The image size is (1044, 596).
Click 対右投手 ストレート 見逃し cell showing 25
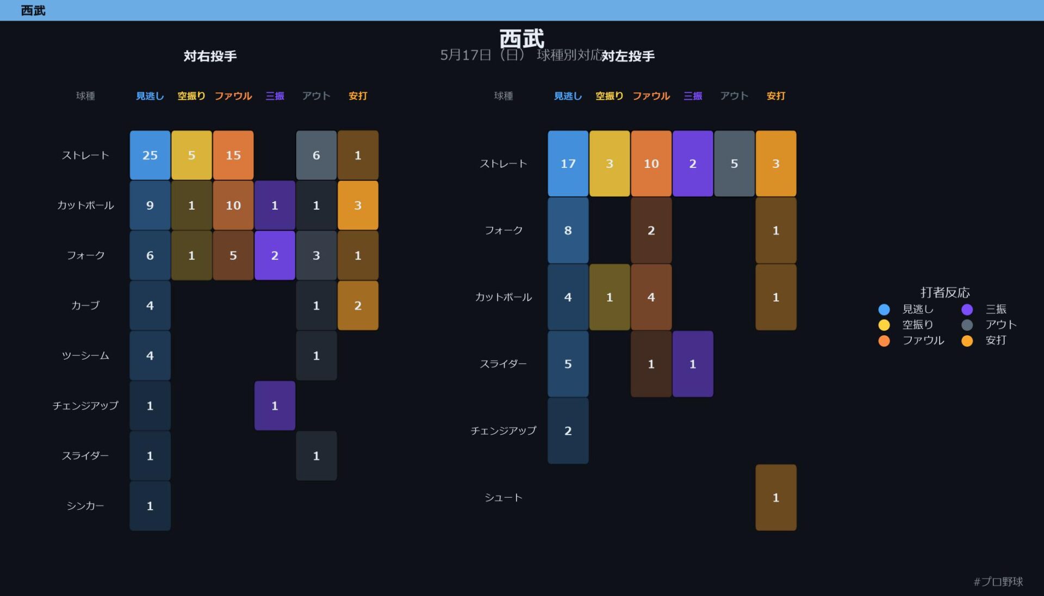click(x=150, y=155)
